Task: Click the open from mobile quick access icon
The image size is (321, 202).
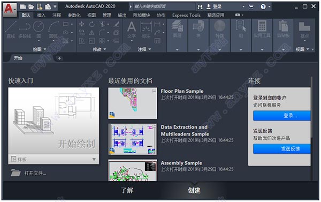Action: [x=40, y=7]
